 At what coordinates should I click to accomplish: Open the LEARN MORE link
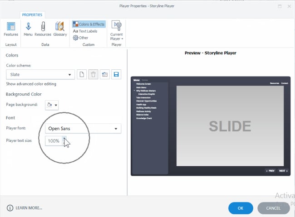[29, 208]
